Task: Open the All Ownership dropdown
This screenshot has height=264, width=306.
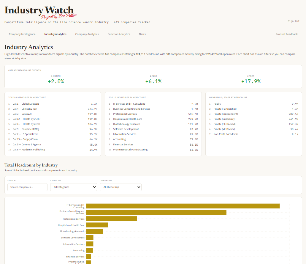Action: (x=121, y=187)
